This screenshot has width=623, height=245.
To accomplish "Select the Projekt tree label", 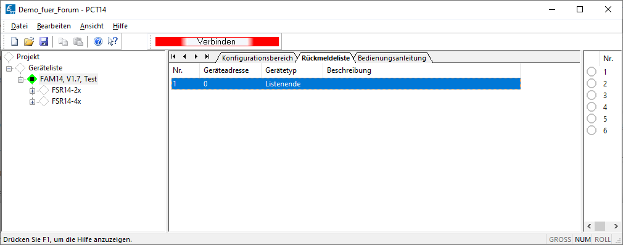I will tap(28, 57).
